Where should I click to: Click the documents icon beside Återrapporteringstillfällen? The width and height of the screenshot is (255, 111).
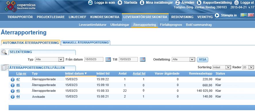5,67
